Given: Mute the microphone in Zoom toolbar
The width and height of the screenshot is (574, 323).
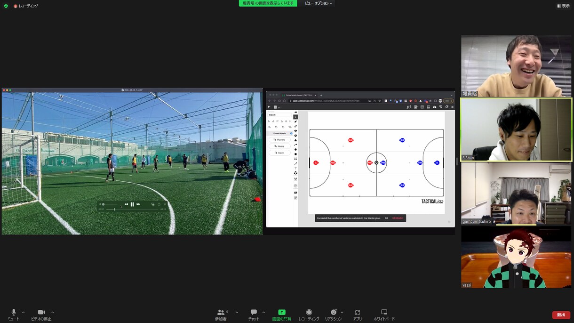Looking at the screenshot, I should (x=14, y=315).
